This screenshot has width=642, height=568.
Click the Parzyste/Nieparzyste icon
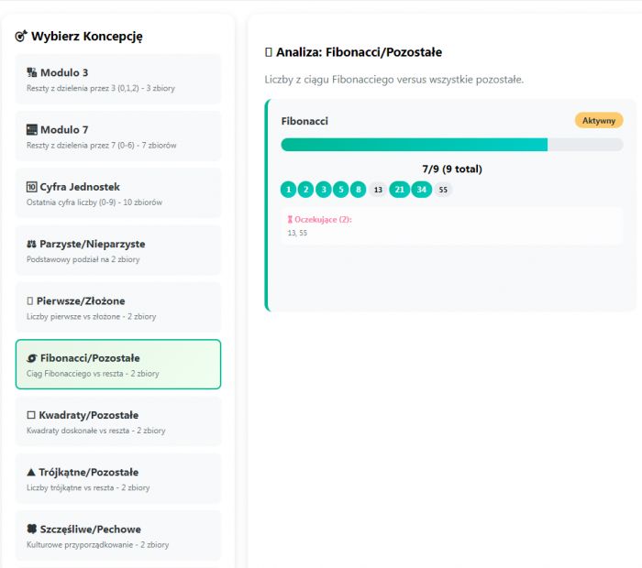[x=32, y=245]
